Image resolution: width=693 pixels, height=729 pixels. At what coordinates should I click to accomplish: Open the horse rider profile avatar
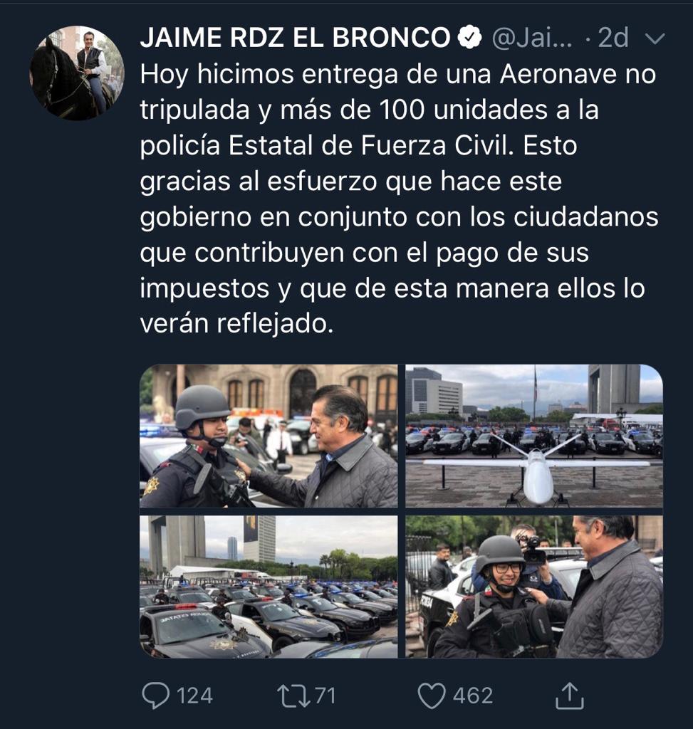77,73
